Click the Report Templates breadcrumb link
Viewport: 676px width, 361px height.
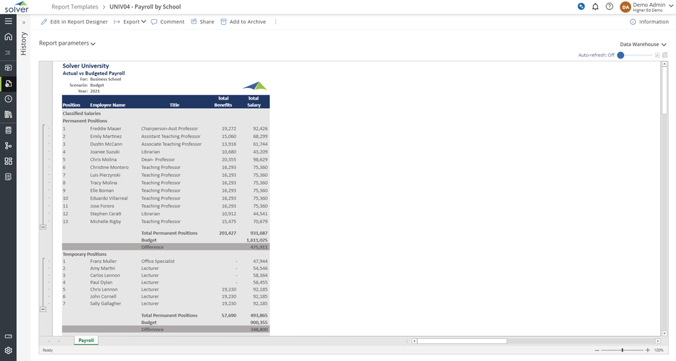pyautogui.click(x=75, y=6)
